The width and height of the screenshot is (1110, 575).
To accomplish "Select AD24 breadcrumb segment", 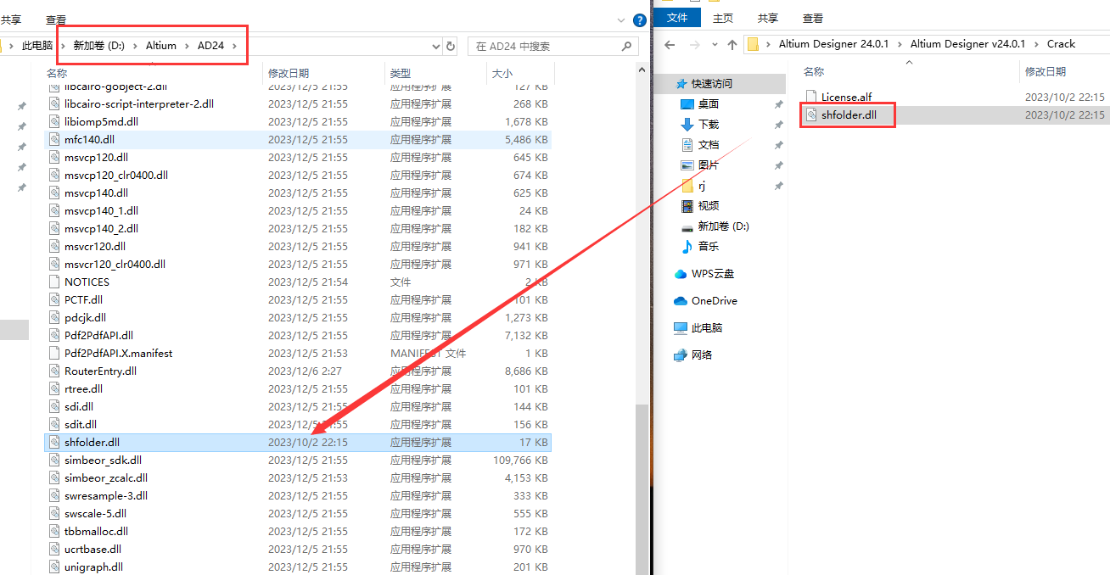I will [210, 46].
